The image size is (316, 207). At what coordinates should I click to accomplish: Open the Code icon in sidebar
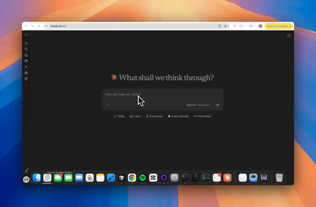pos(26,67)
